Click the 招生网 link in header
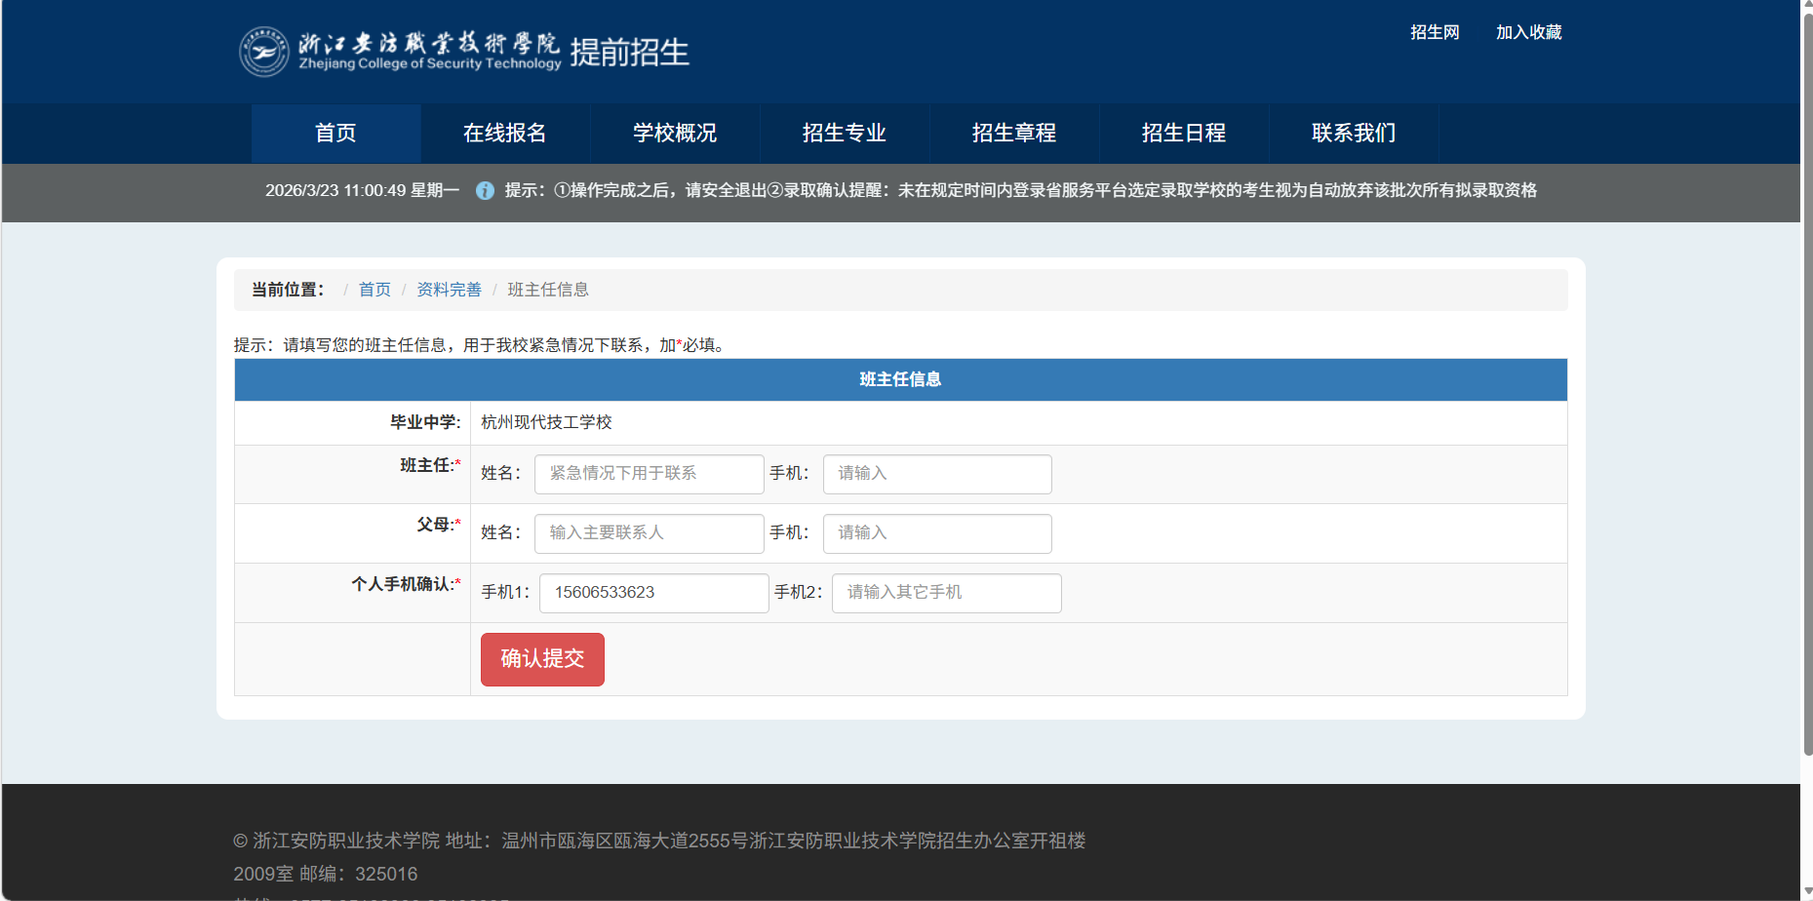This screenshot has width=1813, height=901. (x=1435, y=32)
